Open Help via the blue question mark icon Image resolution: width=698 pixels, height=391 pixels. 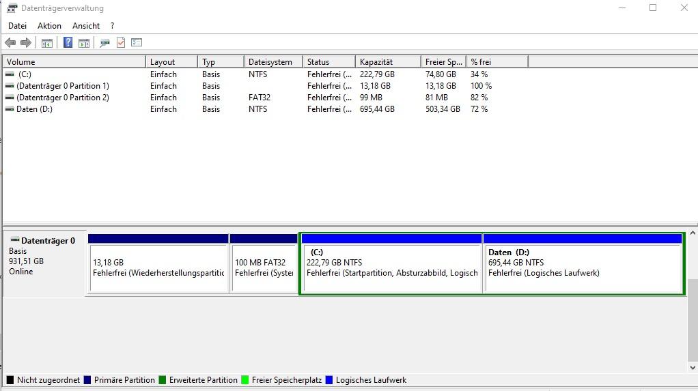tap(68, 42)
